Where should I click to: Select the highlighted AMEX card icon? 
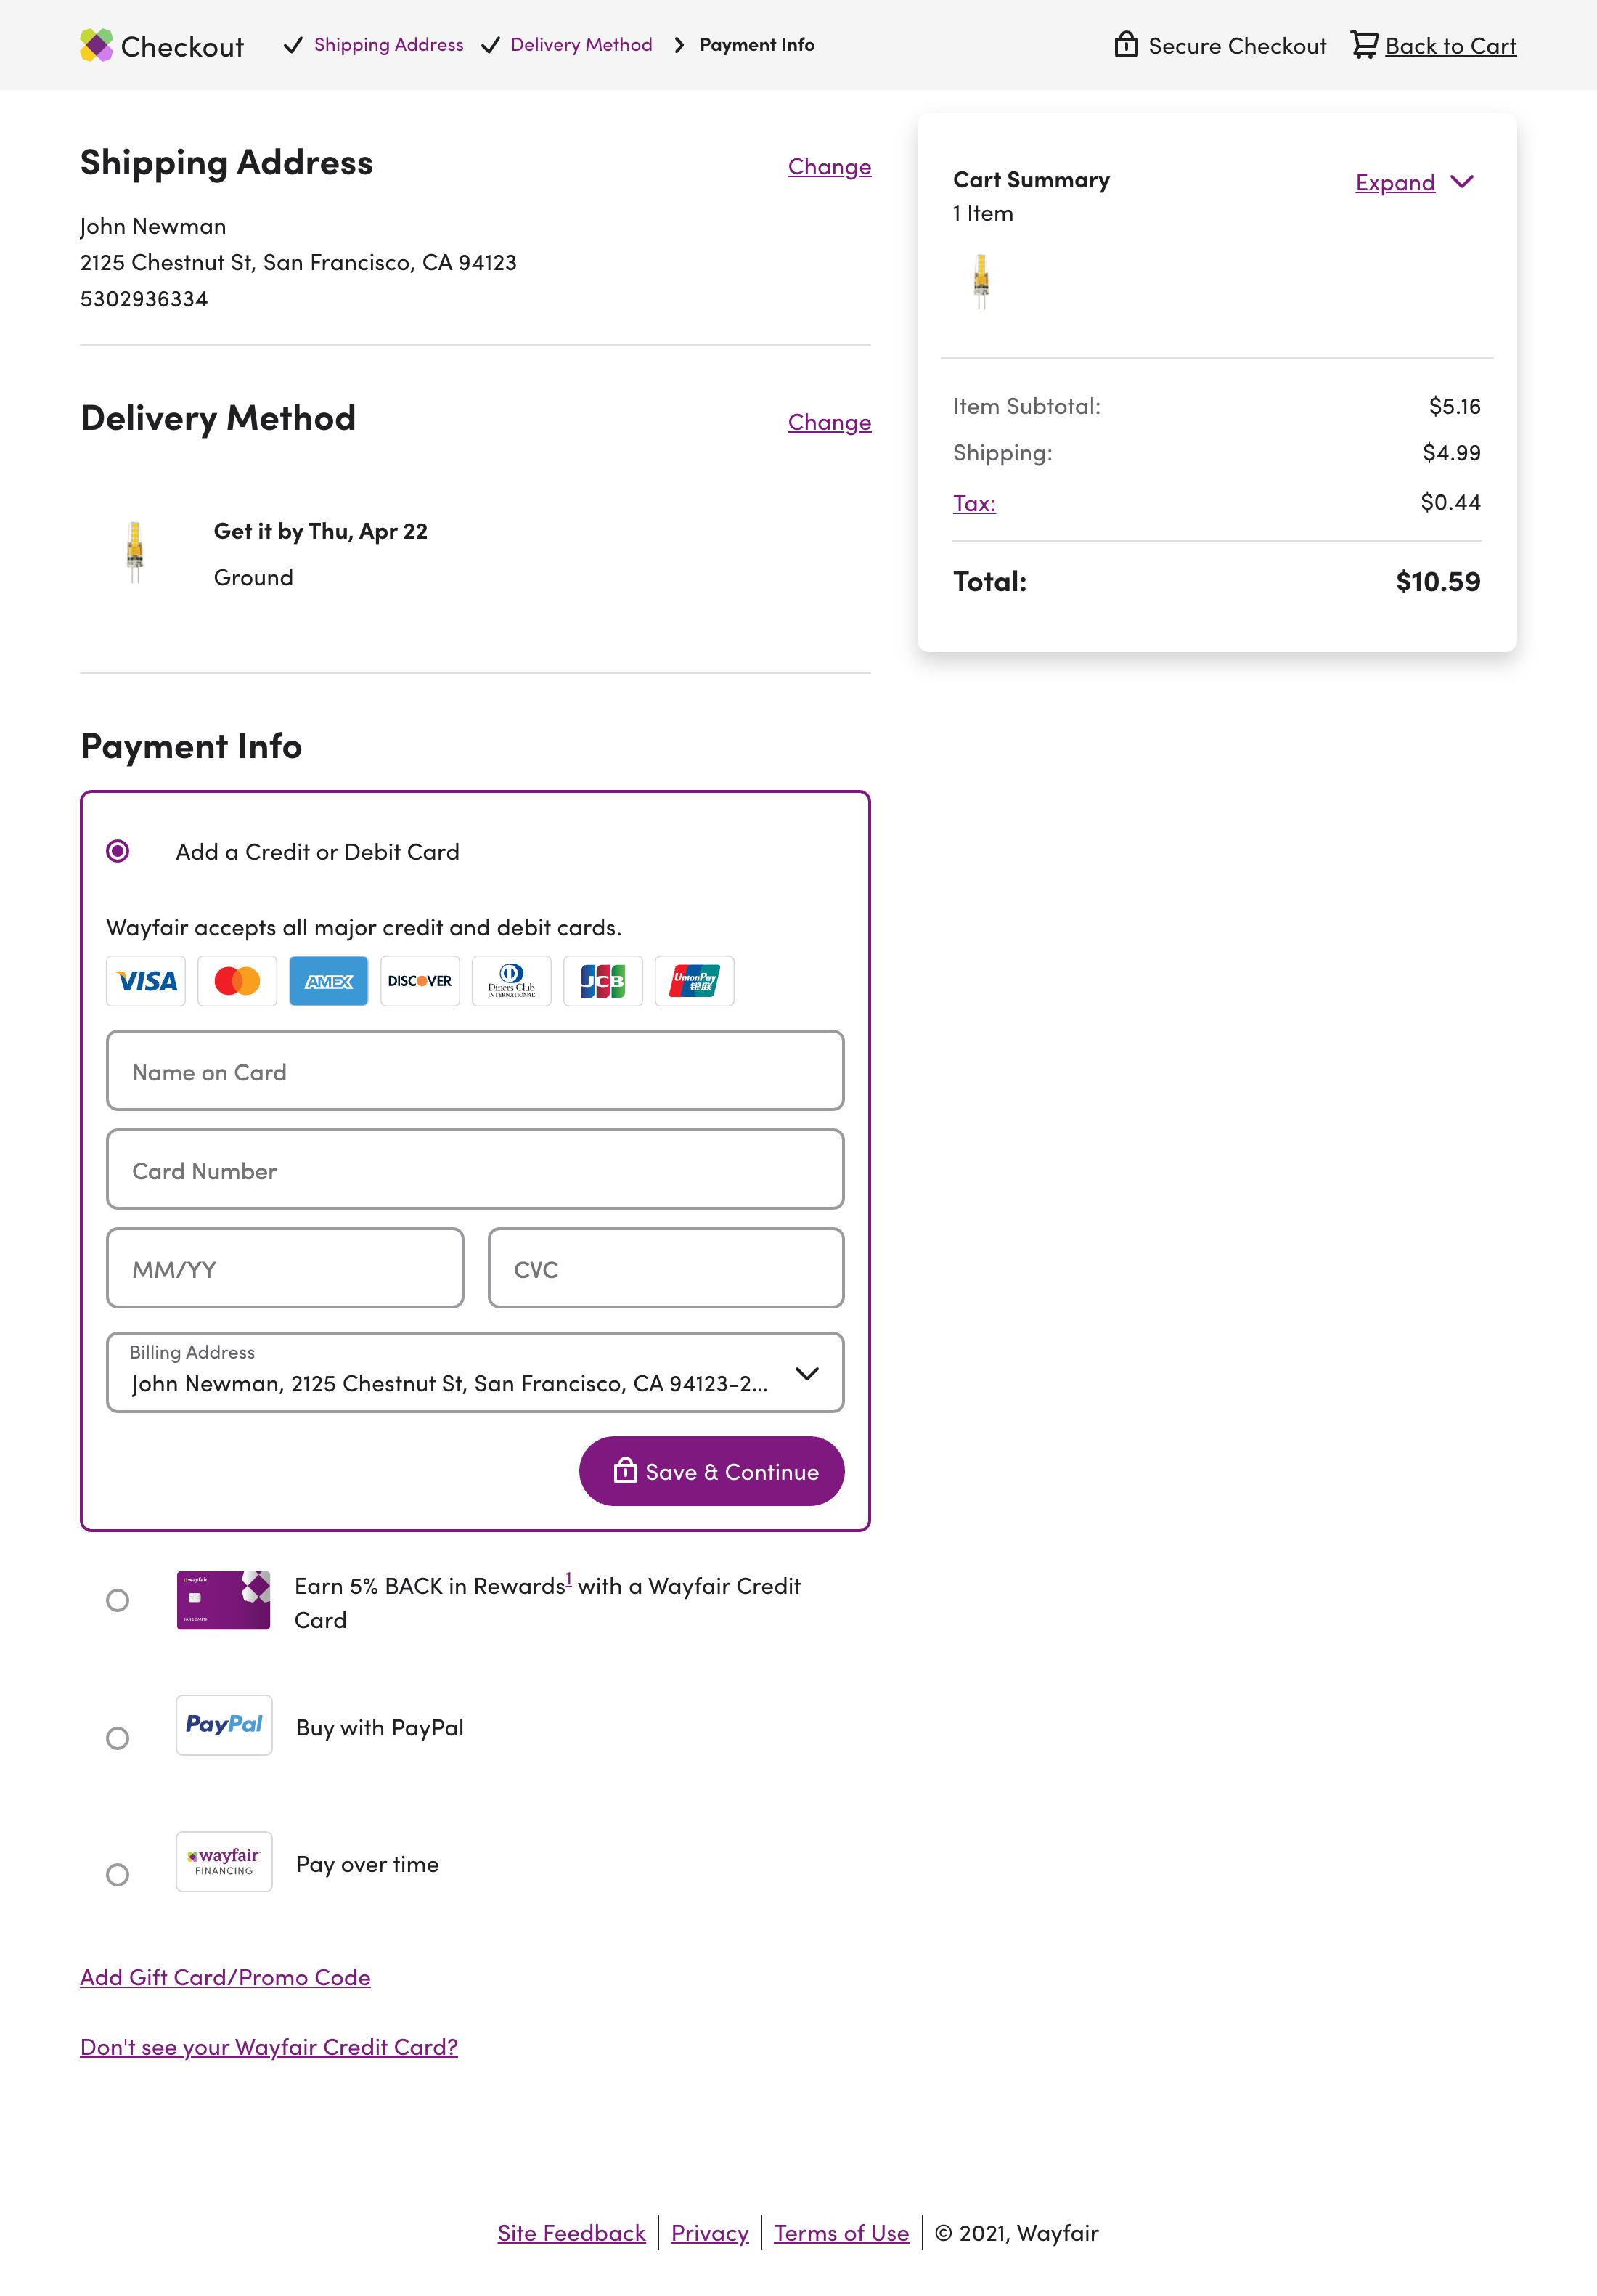pyautogui.click(x=328, y=981)
